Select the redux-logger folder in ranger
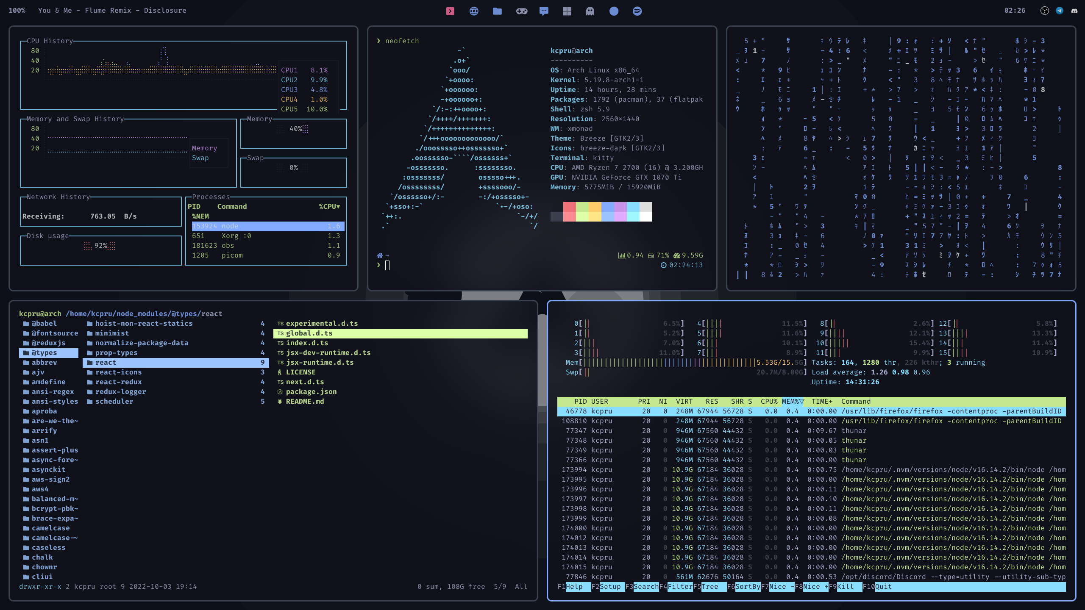The image size is (1085, 610). 120,392
